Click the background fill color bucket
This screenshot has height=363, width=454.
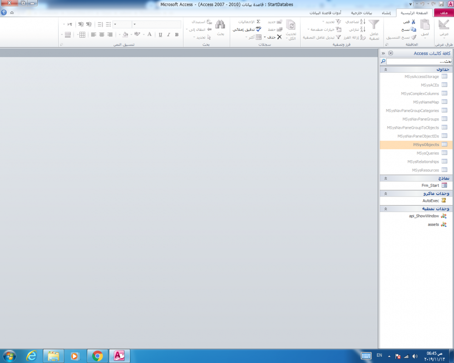point(125,35)
